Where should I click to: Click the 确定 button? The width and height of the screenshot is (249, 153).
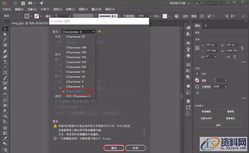pyautogui.click(x=114, y=148)
